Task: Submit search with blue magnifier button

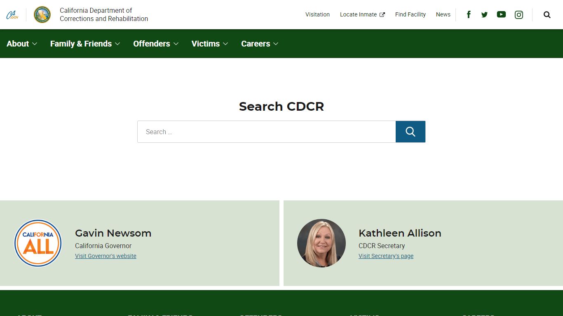Action: pyautogui.click(x=411, y=132)
